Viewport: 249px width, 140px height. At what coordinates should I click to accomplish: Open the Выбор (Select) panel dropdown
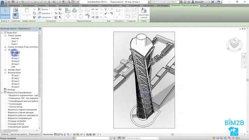[x=5, y=21]
